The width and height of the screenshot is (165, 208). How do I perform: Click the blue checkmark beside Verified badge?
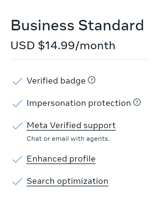click(x=17, y=81)
